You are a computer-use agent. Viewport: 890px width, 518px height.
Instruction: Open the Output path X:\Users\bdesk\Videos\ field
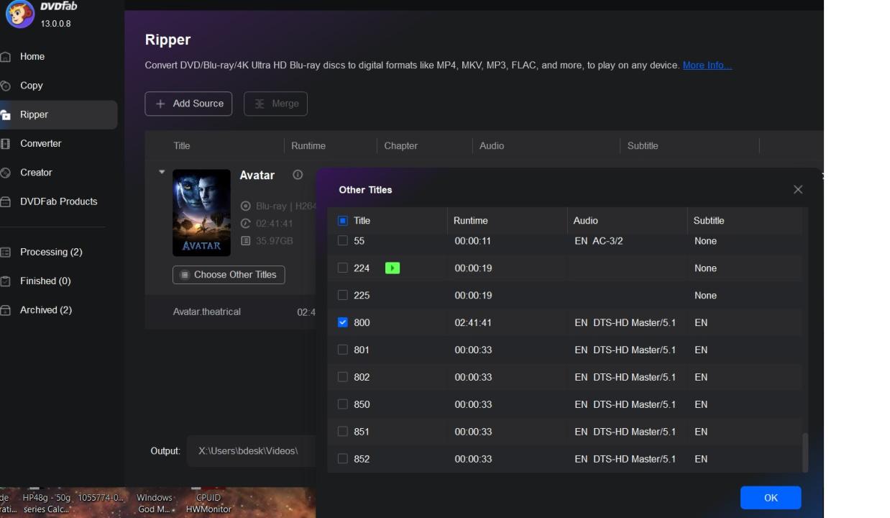(x=249, y=451)
